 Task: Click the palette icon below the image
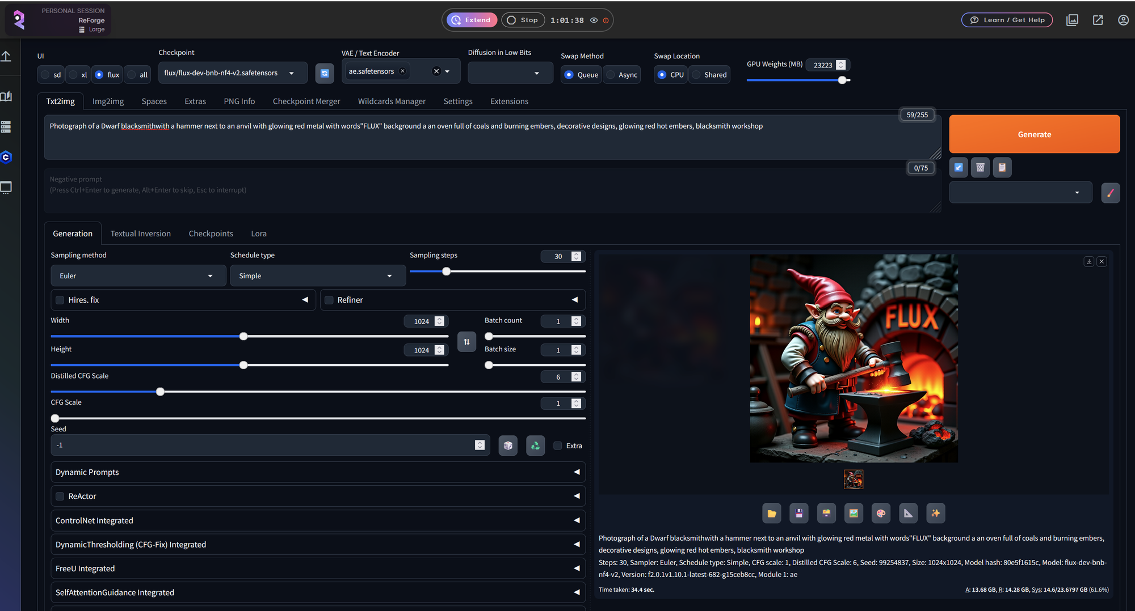coord(881,513)
